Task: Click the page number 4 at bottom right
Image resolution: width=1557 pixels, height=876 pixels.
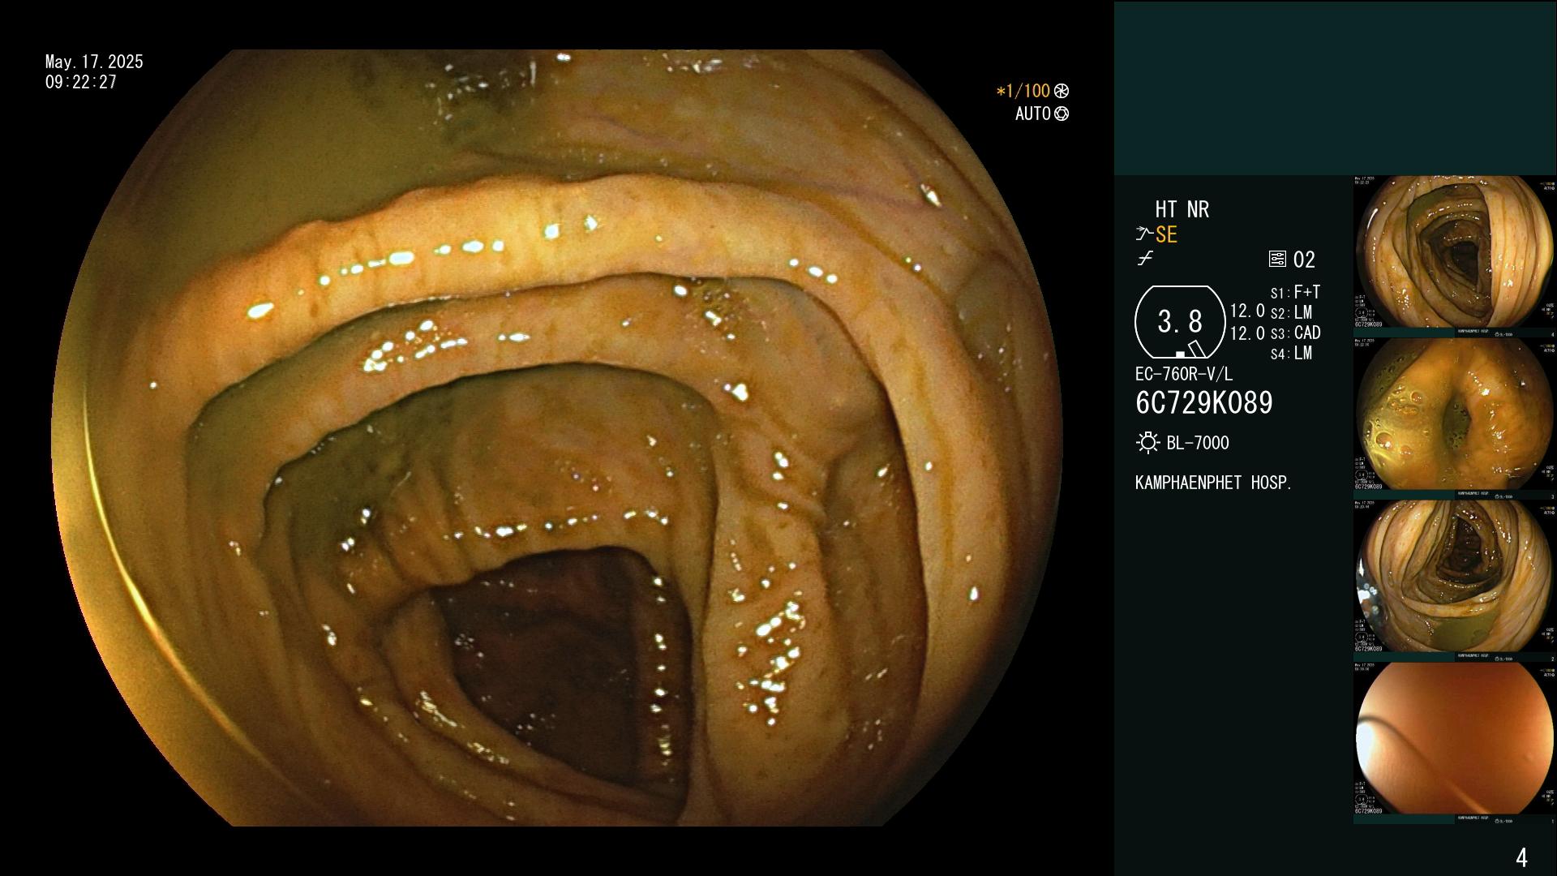Action: (x=1521, y=857)
